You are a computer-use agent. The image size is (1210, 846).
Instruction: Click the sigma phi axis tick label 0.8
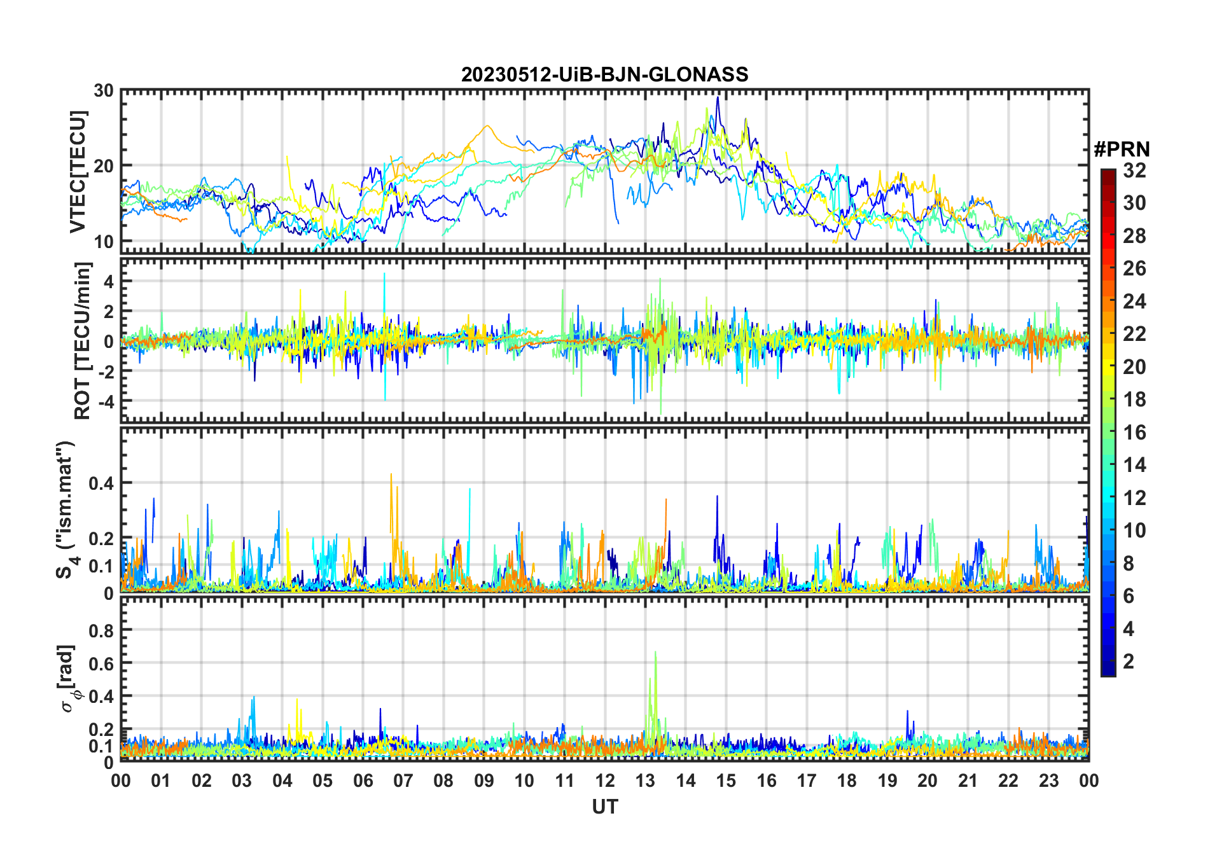102,630
